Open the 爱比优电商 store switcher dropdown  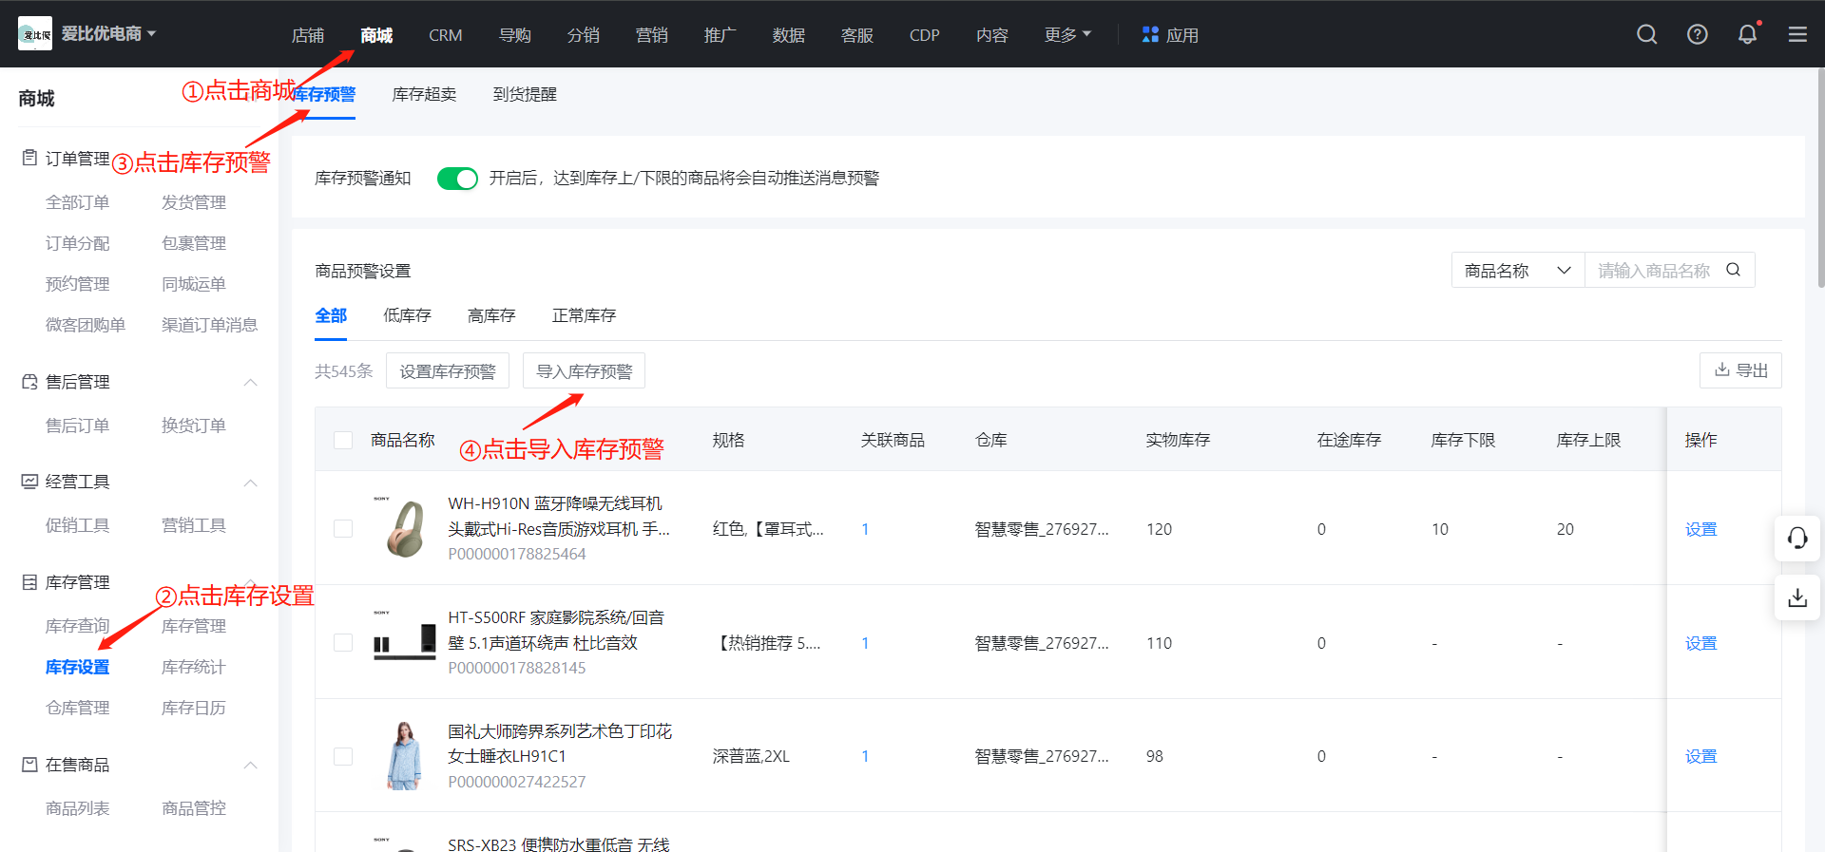108,33
